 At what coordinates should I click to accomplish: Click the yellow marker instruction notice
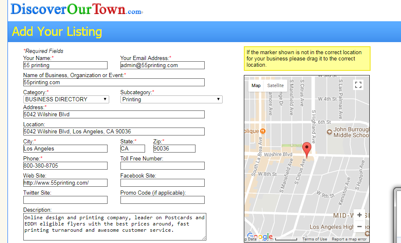[307, 59]
